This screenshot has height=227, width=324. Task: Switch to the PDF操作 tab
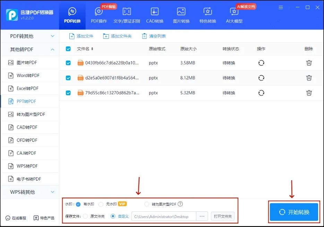click(x=99, y=15)
